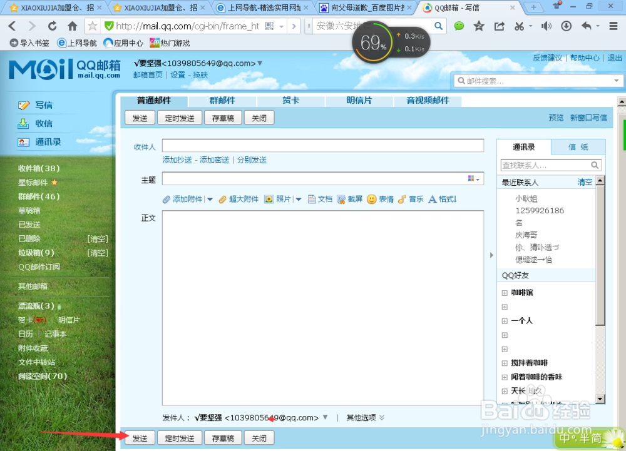The image size is (626, 451).
Task: Open favorites star in browser toolbar
Action: click(479, 26)
